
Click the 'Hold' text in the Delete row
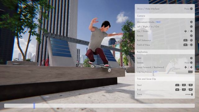pyautogui.click(x=187, y=63)
